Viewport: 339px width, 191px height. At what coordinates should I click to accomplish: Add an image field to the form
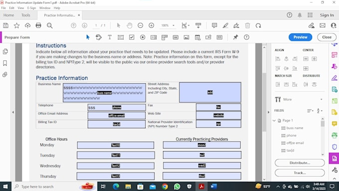point(186,37)
